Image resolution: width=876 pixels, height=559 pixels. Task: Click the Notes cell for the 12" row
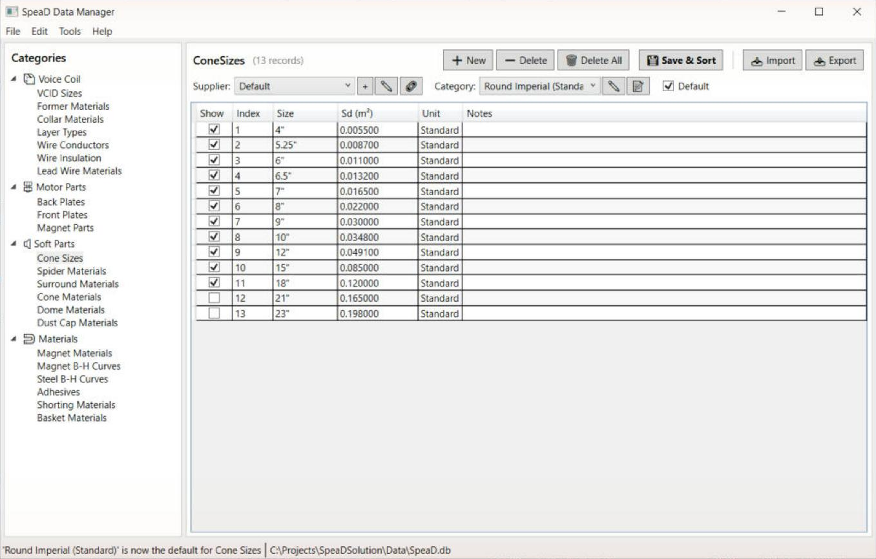pyautogui.click(x=664, y=252)
